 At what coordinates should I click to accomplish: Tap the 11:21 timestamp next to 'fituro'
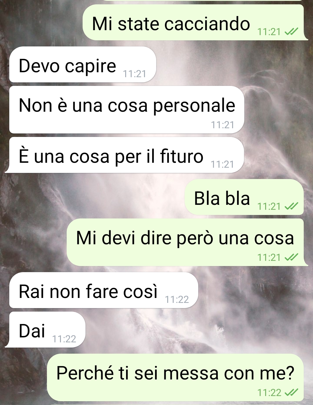(223, 164)
